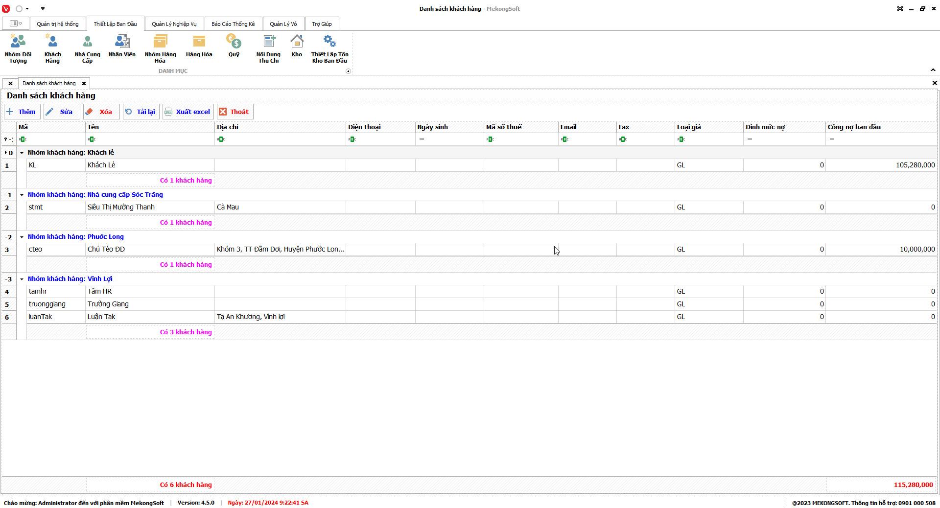Open the Trợ Giúp tab
This screenshot has height=508, width=940.
(x=322, y=24)
